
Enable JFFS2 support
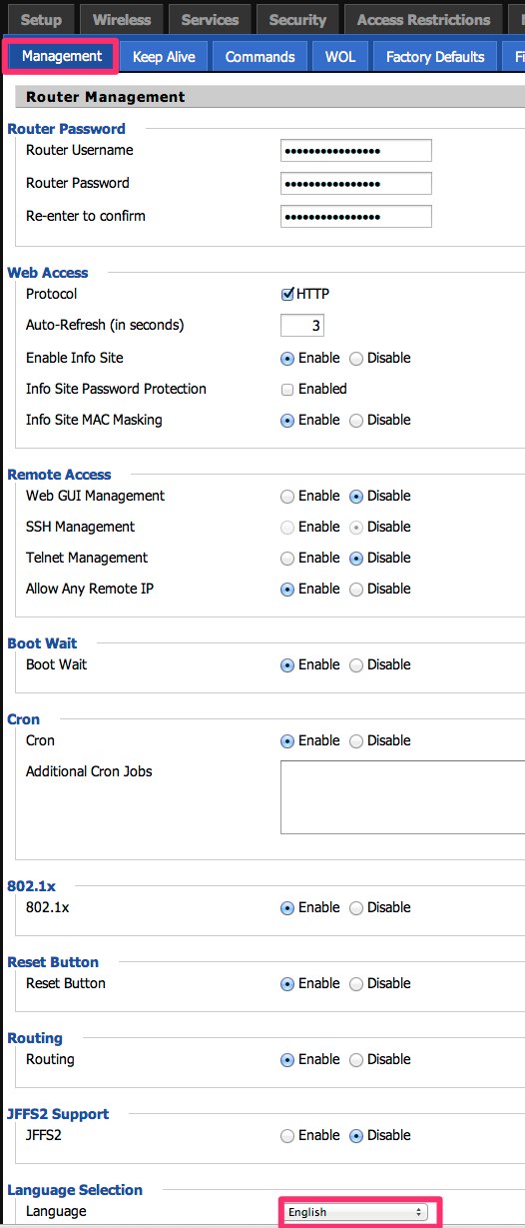click(287, 1136)
